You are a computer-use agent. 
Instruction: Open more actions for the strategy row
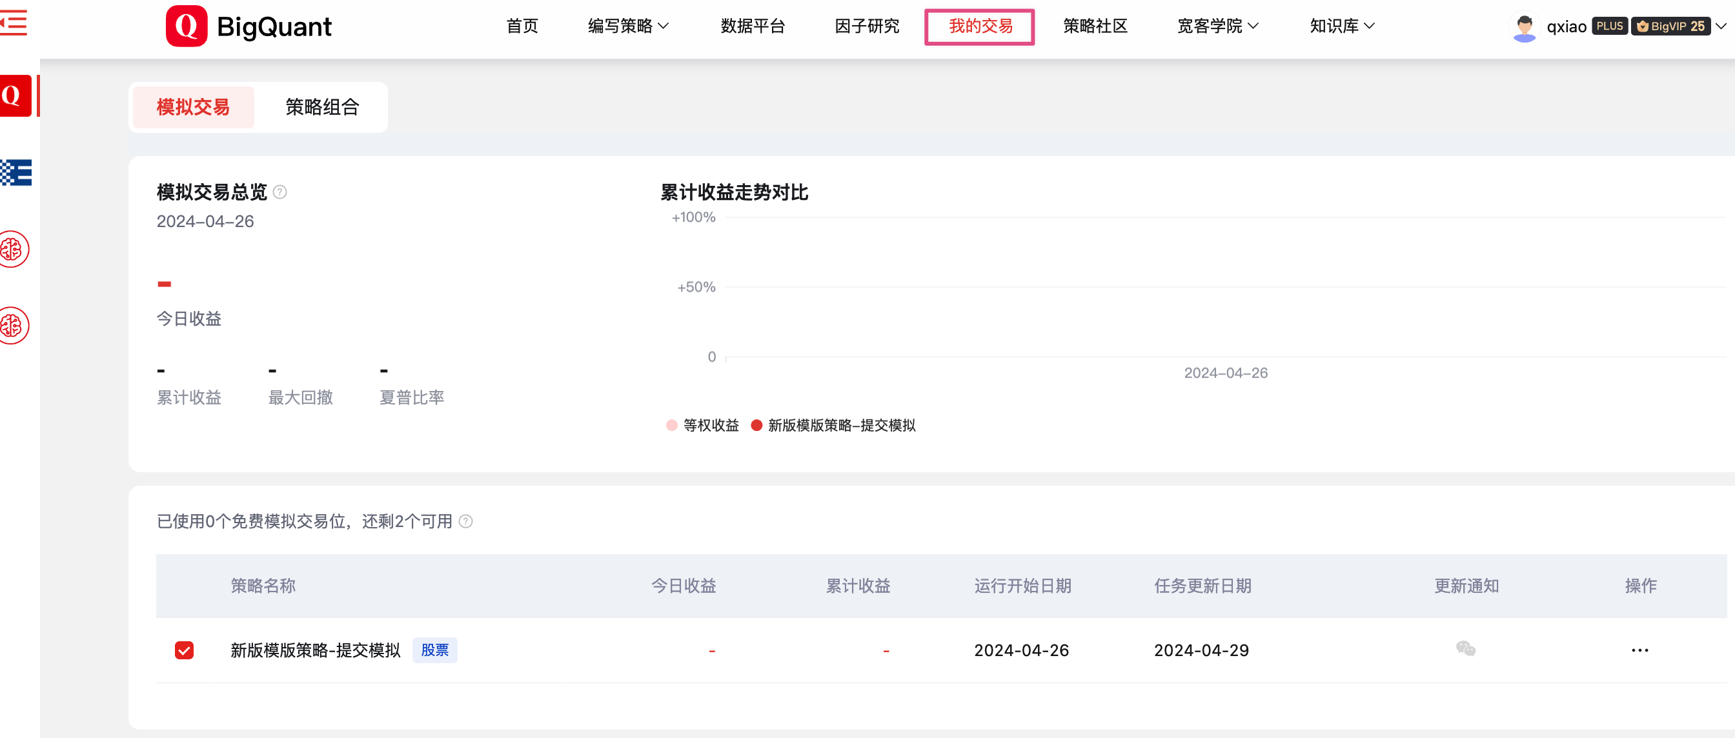click(1639, 650)
